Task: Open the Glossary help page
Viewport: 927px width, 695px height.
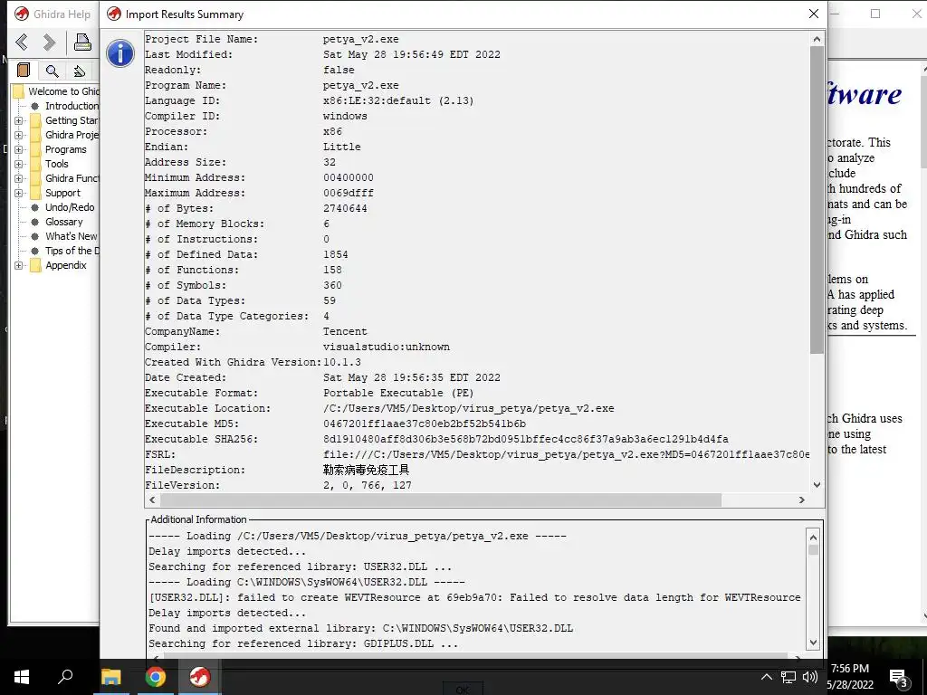Action: [x=64, y=222]
